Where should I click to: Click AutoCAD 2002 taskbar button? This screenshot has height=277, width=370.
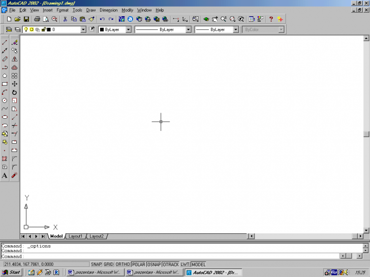point(213,272)
